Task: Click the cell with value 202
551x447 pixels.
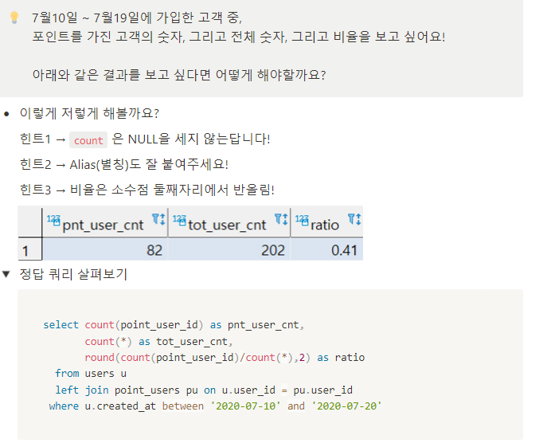Action: (229, 249)
